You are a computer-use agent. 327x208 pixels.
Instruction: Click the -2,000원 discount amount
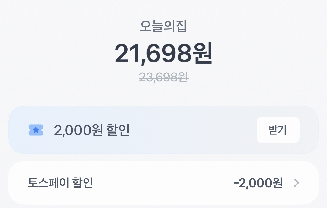[x=258, y=183]
